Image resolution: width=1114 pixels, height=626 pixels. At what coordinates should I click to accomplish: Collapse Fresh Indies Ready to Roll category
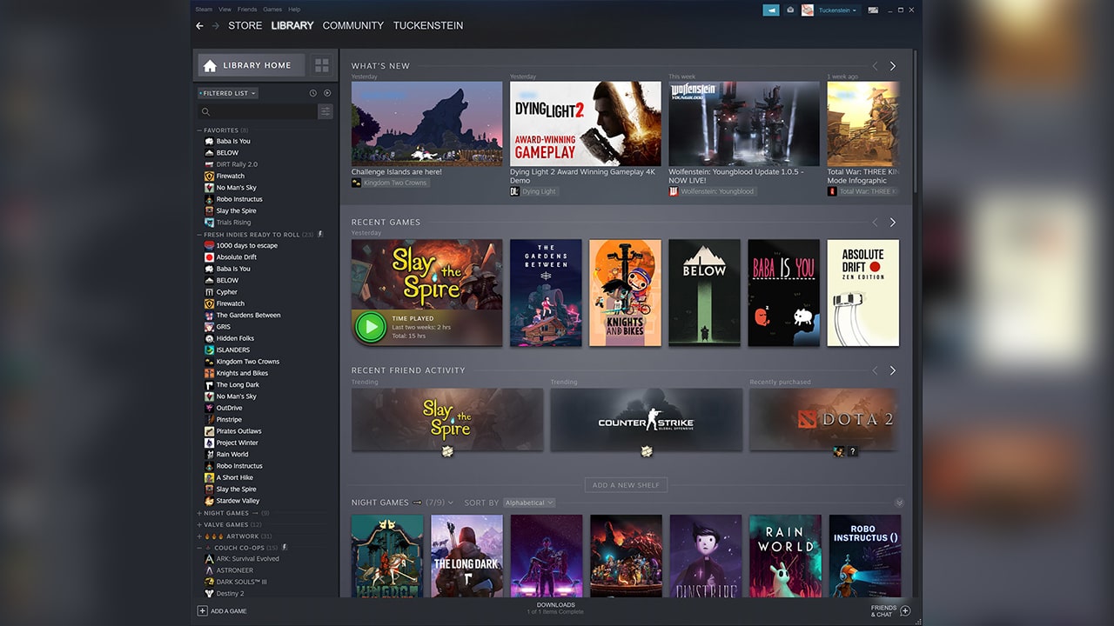(199, 235)
